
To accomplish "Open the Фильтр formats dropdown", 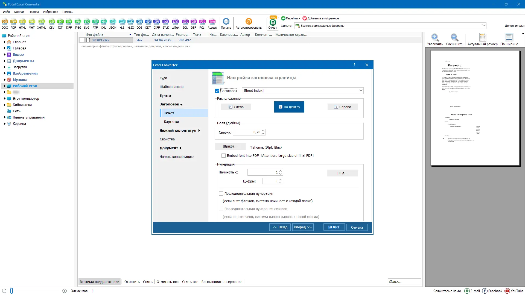I will pyautogui.click(x=484, y=25).
